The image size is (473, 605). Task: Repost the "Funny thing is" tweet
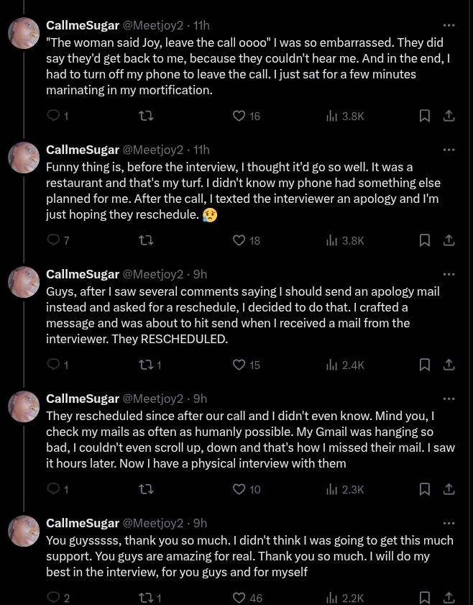pyautogui.click(x=146, y=240)
